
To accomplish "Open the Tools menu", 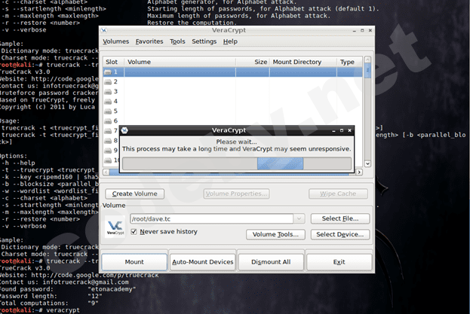I will click(x=177, y=41).
